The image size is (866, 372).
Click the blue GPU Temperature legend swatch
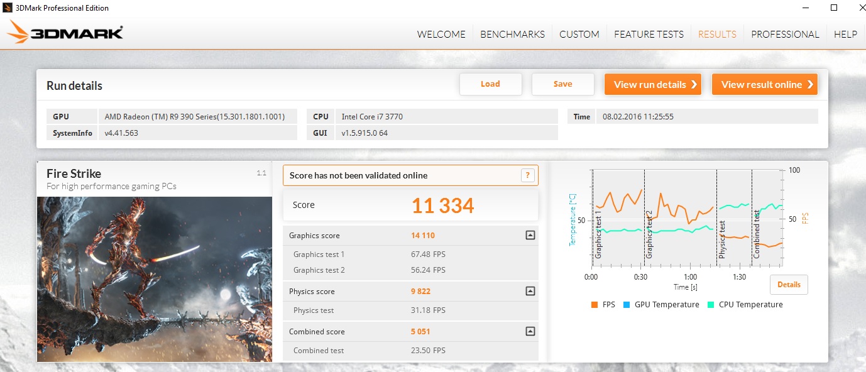tap(627, 305)
